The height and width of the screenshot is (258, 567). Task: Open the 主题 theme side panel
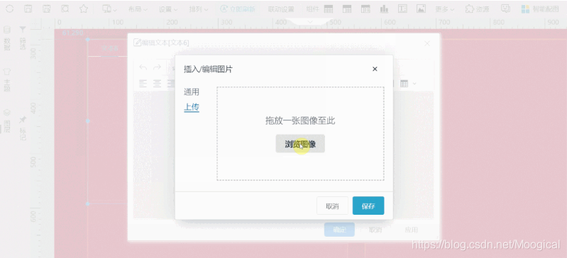pyautogui.click(x=7, y=80)
